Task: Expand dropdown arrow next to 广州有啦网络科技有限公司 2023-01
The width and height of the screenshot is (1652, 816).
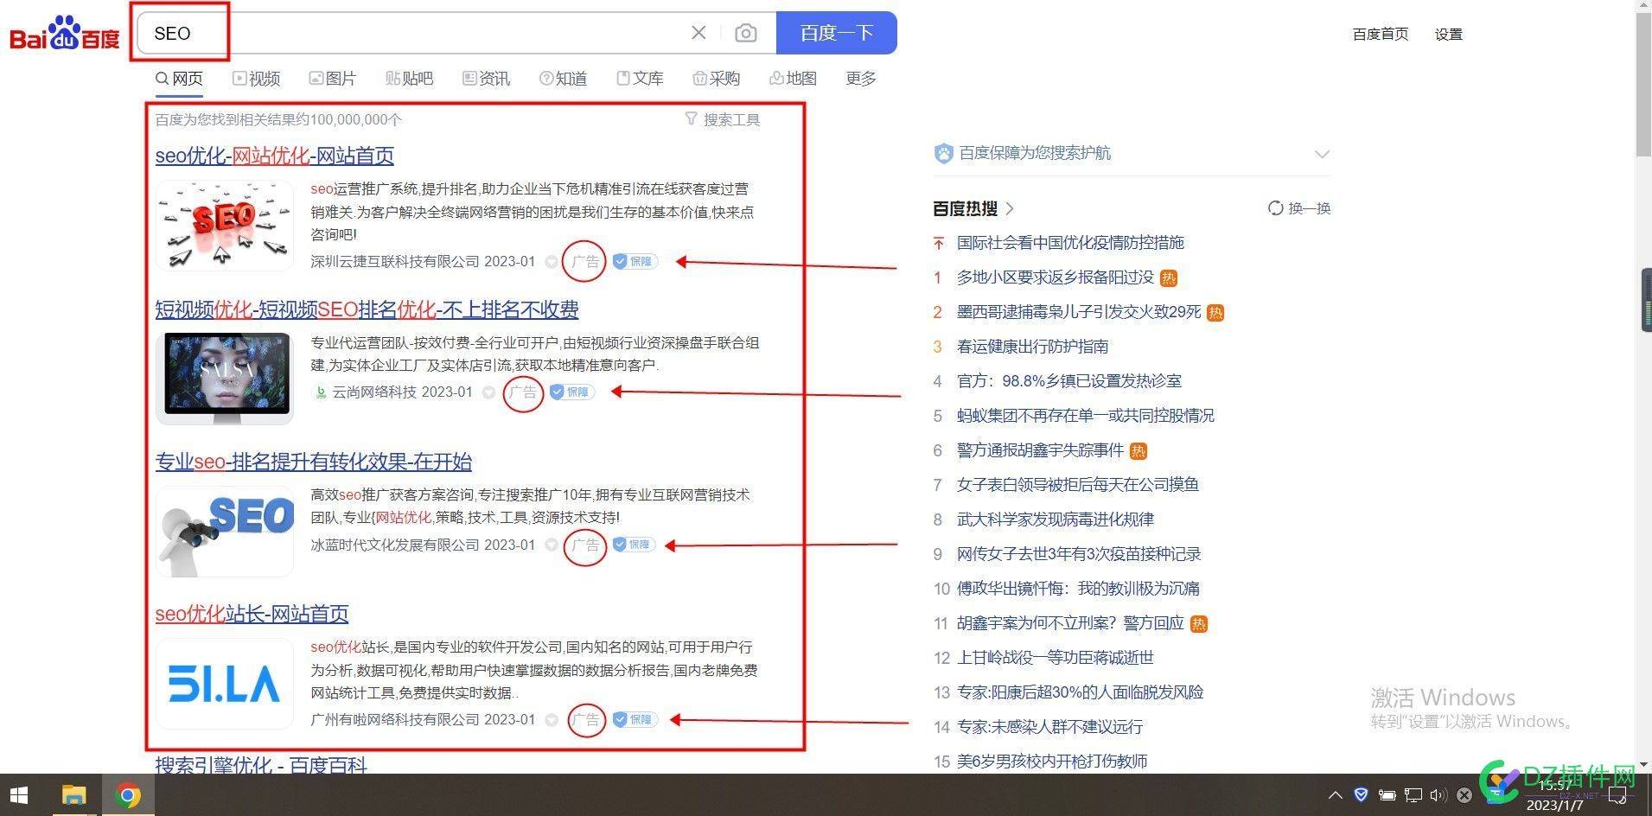Action: (x=552, y=720)
